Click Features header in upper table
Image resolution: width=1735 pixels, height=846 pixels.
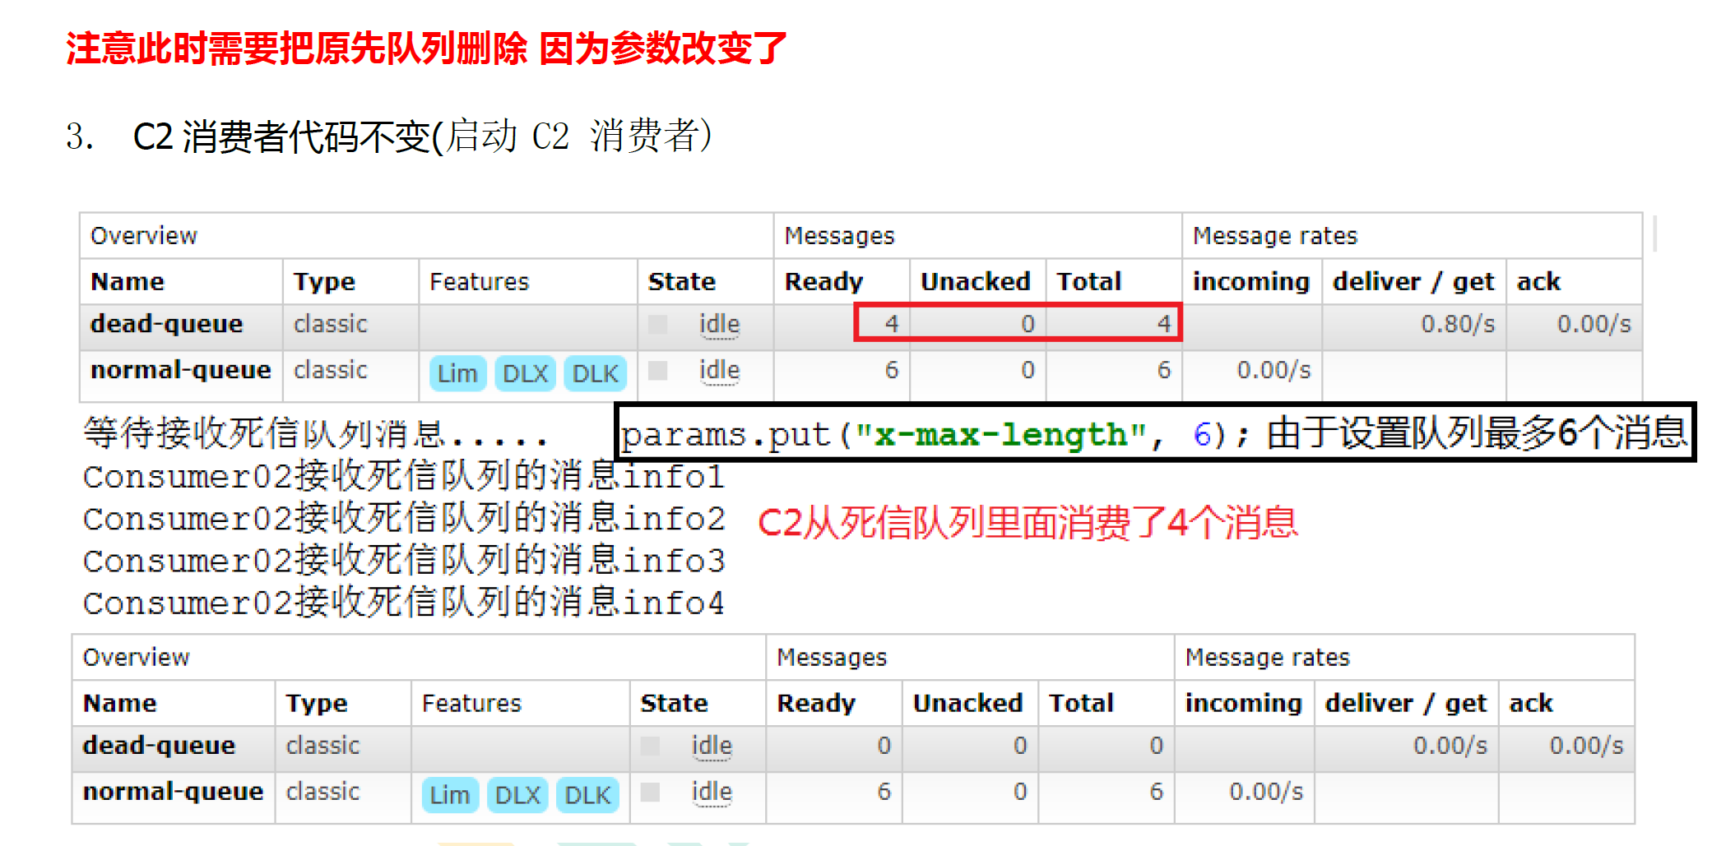(x=480, y=282)
